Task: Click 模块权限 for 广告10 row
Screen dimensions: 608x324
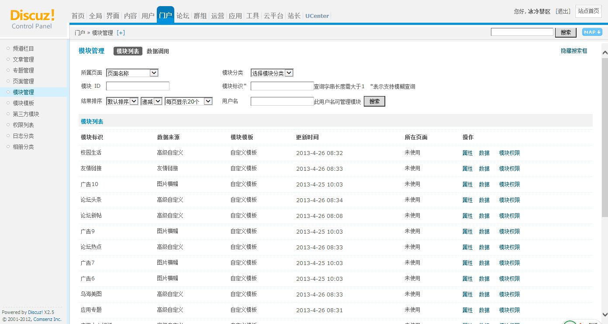Action: [x=509, y=184]
